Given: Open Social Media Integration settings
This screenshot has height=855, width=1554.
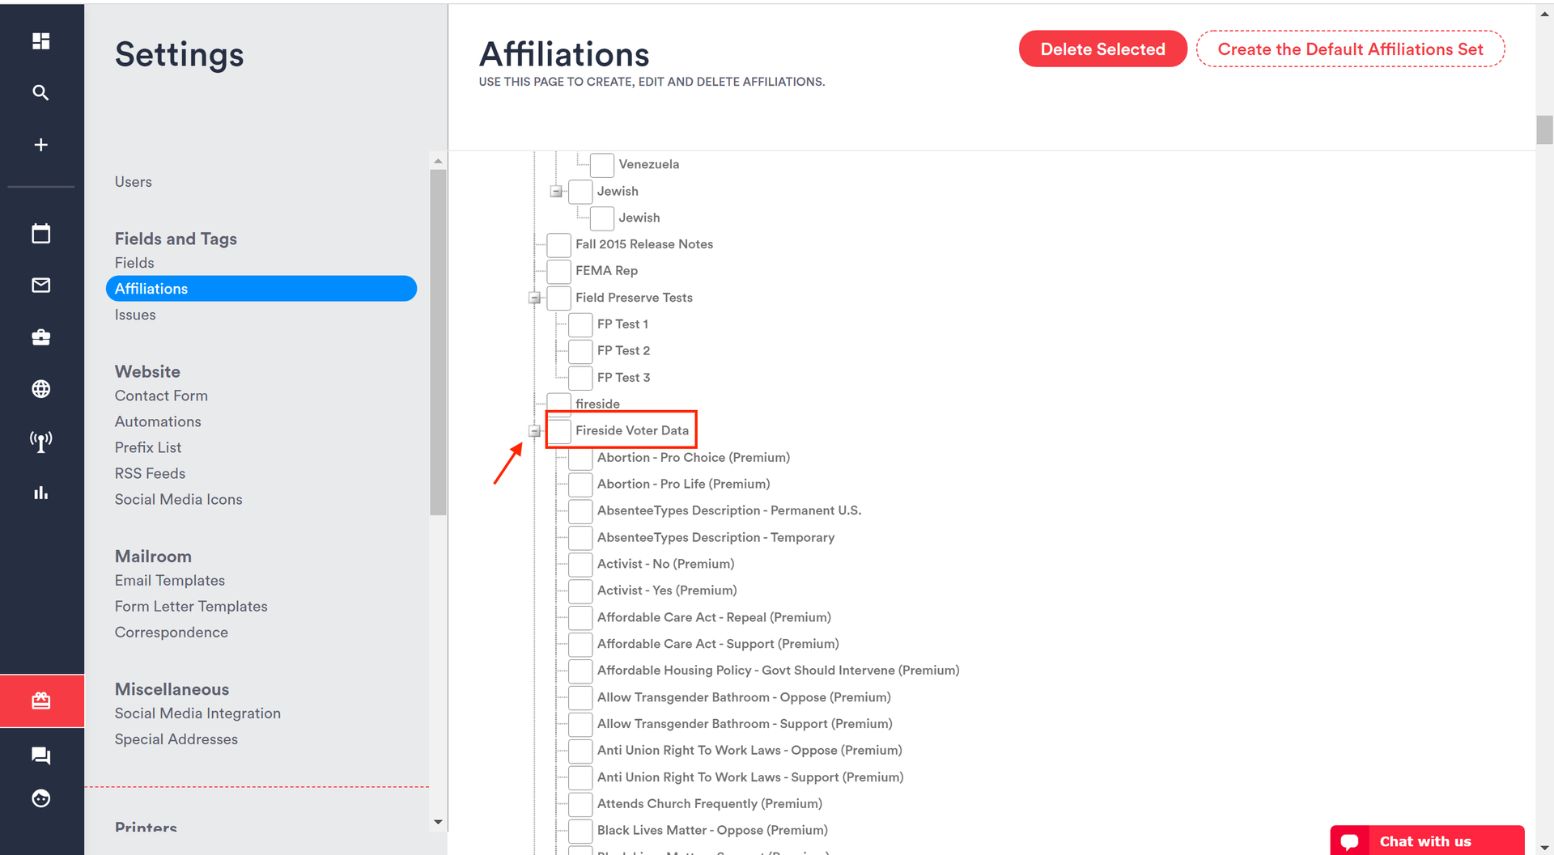Looking at the screenshot, I should click(197, 713).
